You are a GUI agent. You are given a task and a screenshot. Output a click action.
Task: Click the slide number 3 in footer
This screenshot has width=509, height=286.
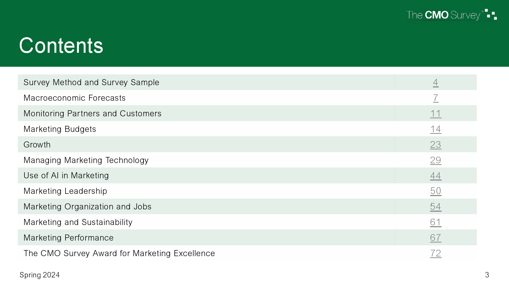(487, 275)
